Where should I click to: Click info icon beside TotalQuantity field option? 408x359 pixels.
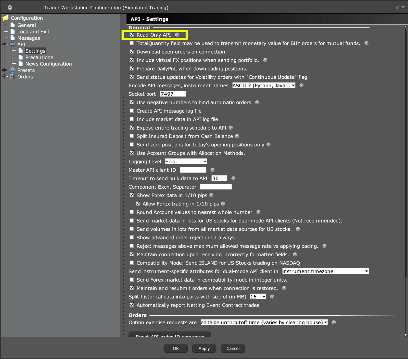[x=366, y=43]
